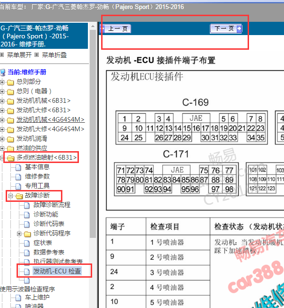
Task: Click the 诊断代码表 page icon
Action: [x=27, y=224]
